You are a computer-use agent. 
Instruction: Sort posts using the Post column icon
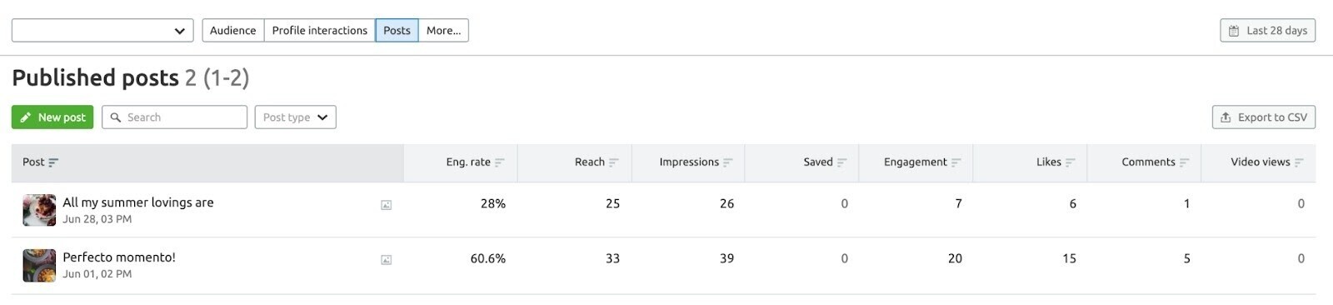pos(53,162)
